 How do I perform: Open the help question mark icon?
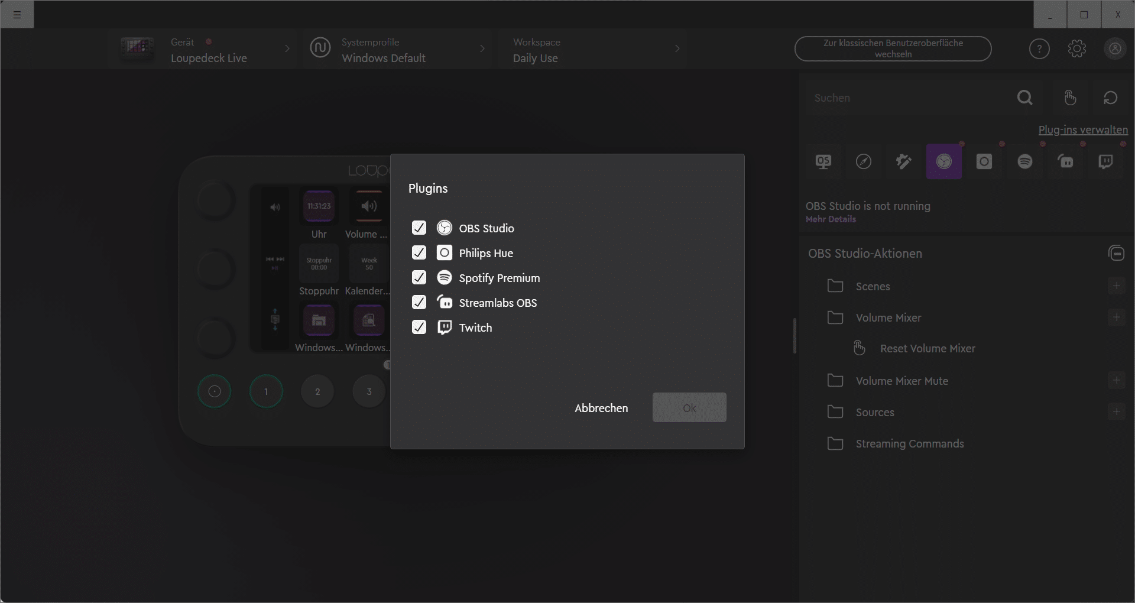(1039, 48)
